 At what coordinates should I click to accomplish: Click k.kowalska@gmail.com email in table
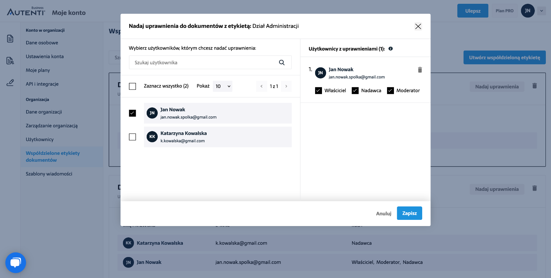tap(241, 243)
